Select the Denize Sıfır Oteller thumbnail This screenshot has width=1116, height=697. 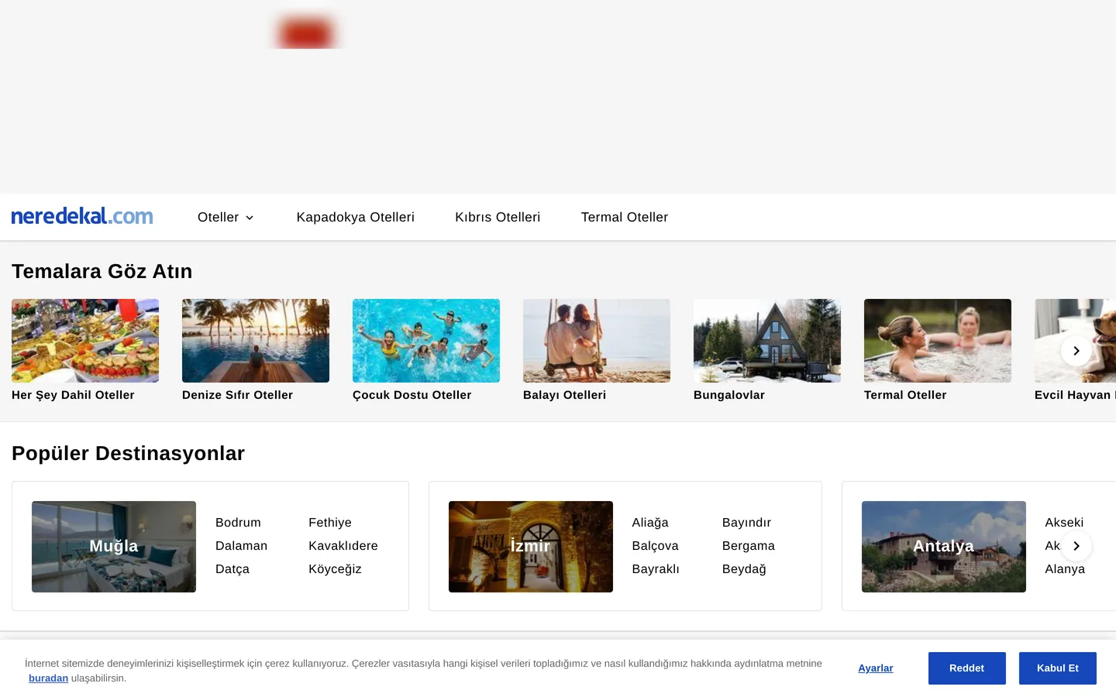pos(256,341)
